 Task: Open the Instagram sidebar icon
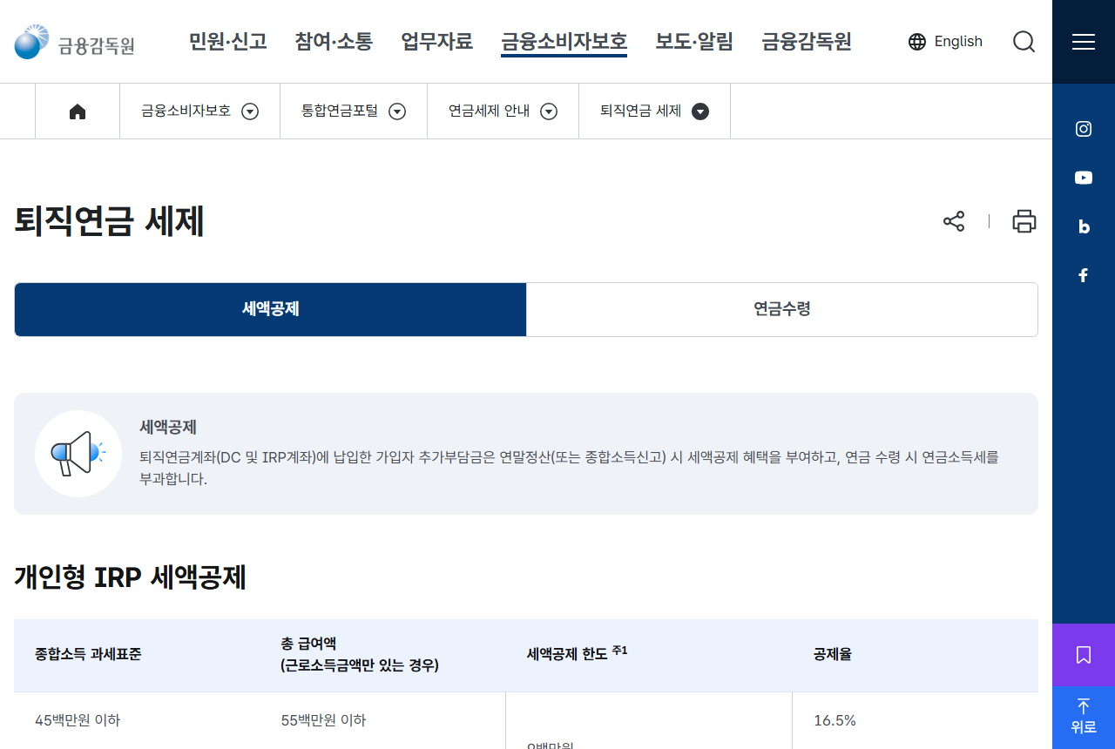coord(1084,129)
